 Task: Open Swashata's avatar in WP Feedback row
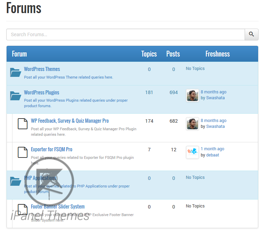click(x=192, y=124)
